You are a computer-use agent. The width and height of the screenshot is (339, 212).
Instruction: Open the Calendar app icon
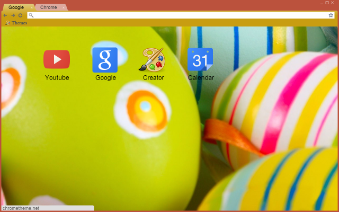[x=200, y=60]
